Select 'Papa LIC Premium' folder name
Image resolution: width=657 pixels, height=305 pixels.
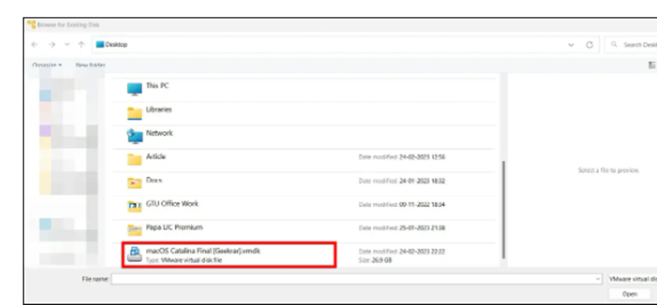174,227
